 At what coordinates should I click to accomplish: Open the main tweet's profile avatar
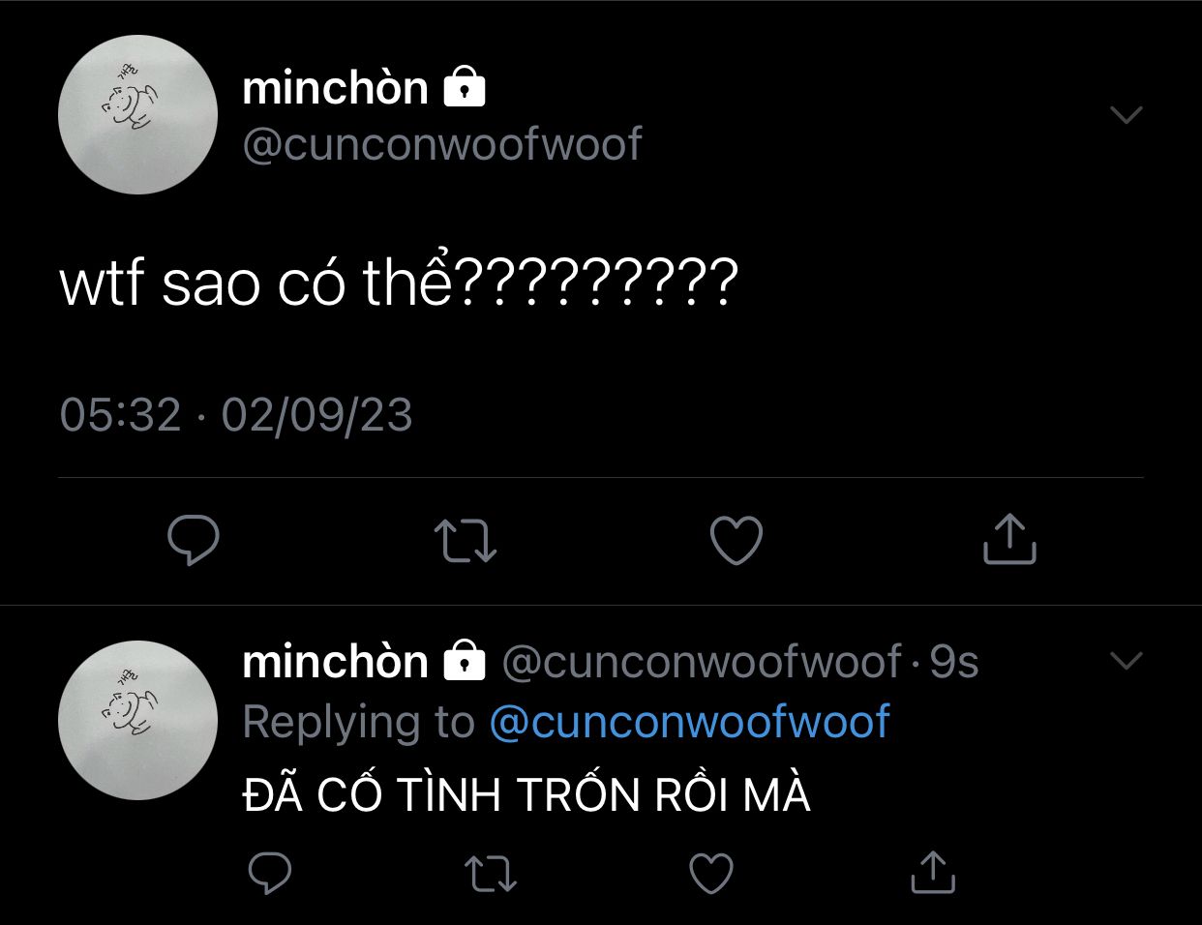(x=137, y=114)
